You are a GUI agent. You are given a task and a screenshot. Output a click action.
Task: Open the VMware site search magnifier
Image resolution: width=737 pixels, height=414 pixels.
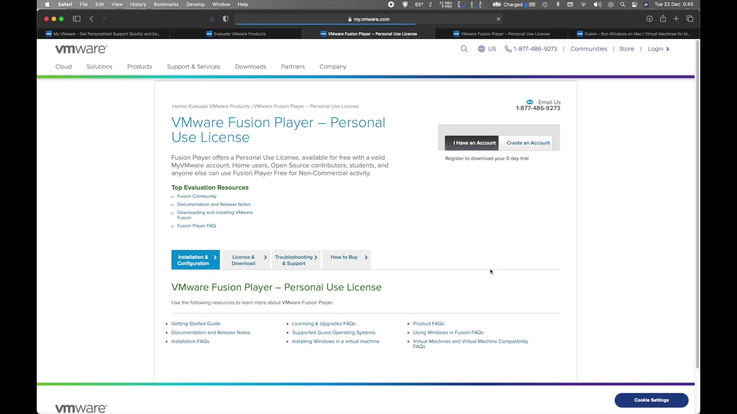(464, 49)
